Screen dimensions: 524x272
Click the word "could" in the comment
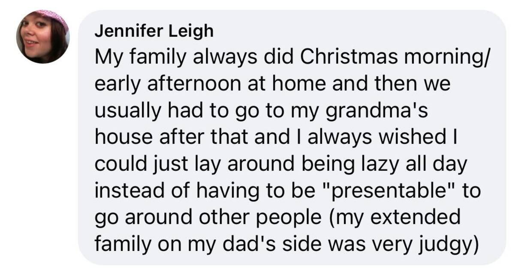click(x=114, y=164)
